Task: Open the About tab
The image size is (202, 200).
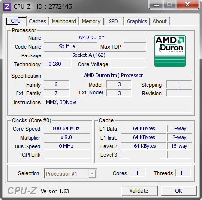Action: tap(160, 21)
